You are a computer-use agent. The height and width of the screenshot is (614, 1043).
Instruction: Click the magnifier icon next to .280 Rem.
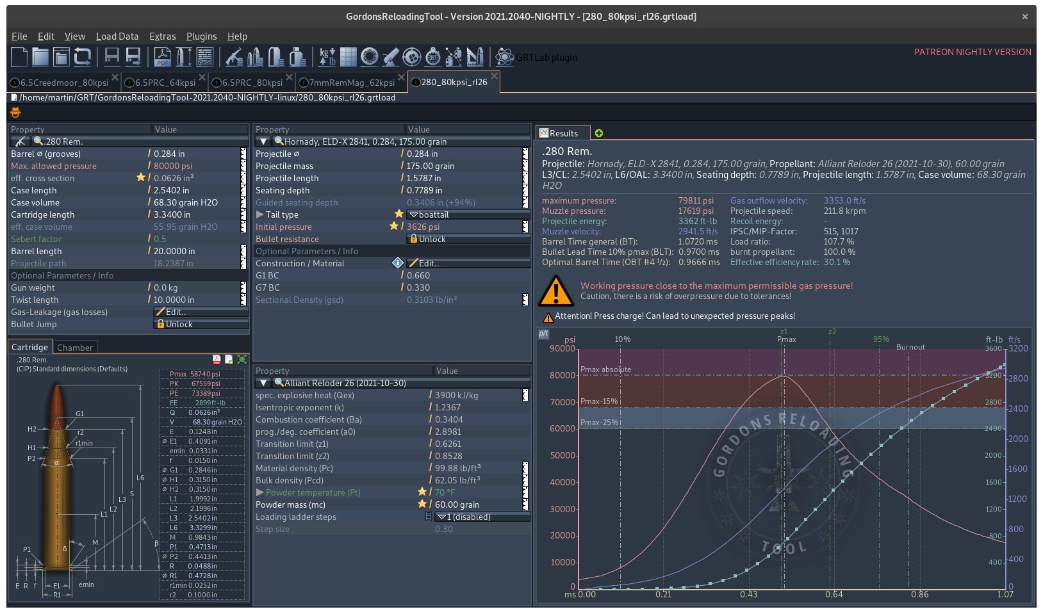pyautogui.click(x=38, y=141)
